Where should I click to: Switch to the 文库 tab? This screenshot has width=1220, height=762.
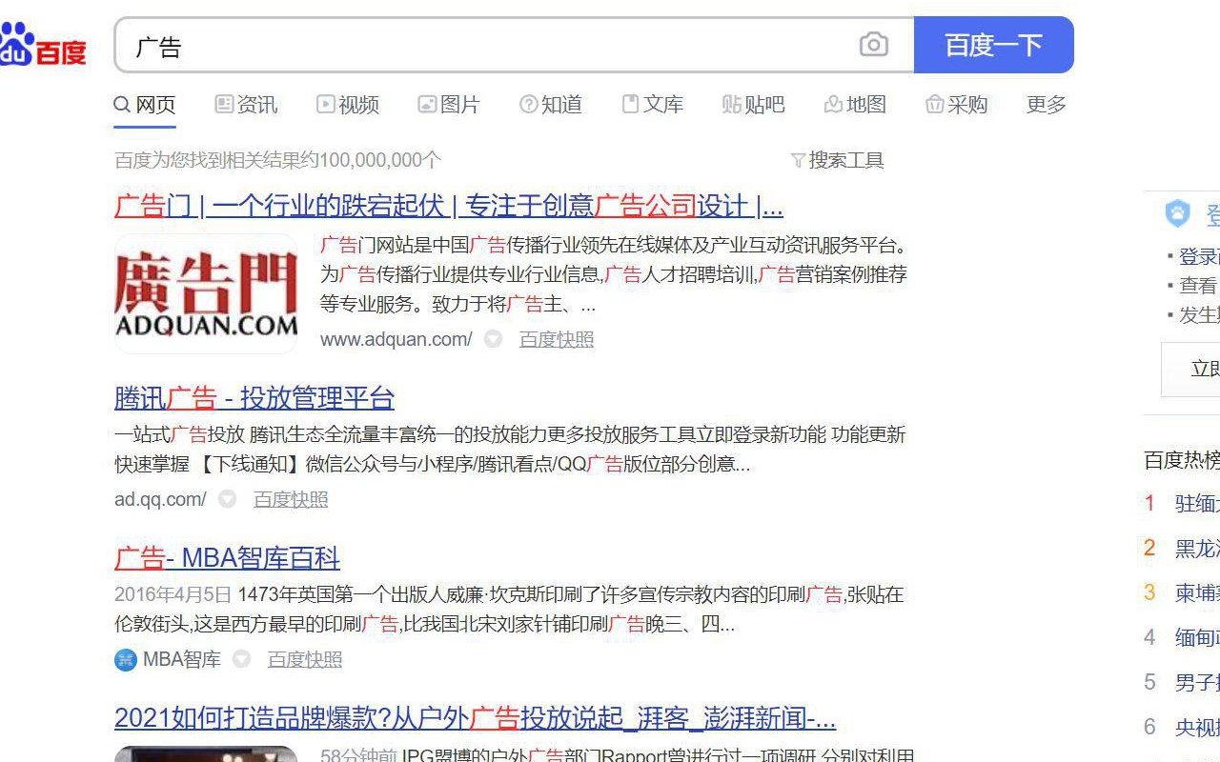tap(652, 105)
